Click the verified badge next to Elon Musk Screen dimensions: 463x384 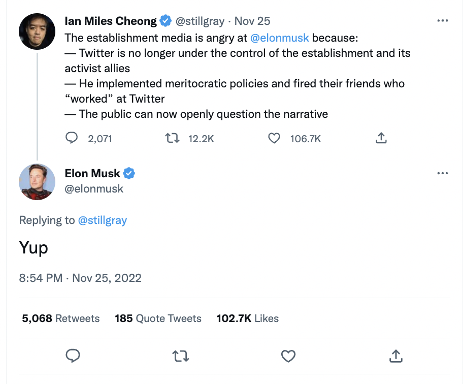tap(128, 173)
